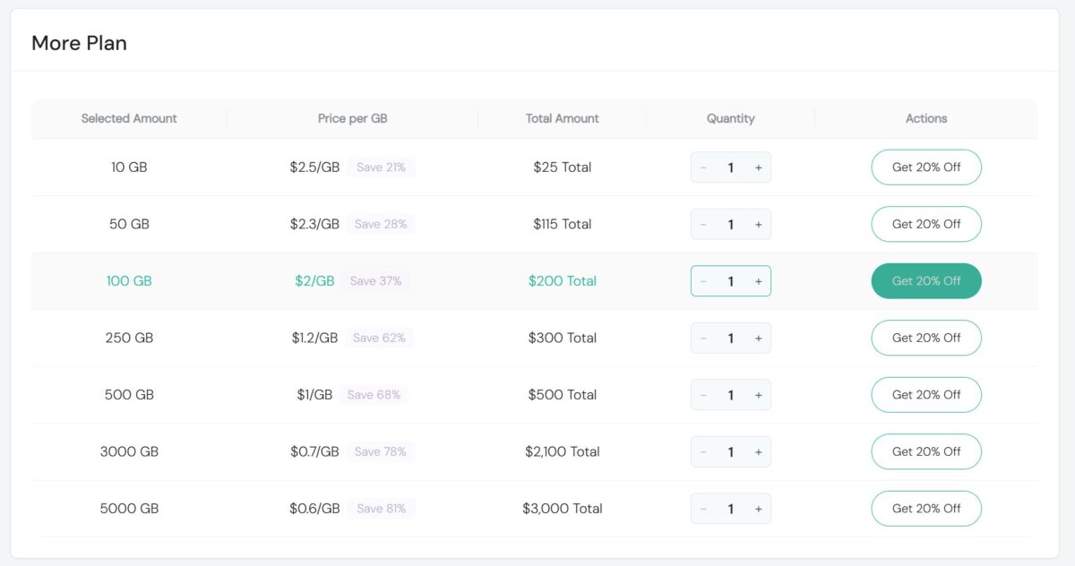1075x566 pixels.
Task: Increase quantity for the 500 GB plan
Action: pos(758,395)
